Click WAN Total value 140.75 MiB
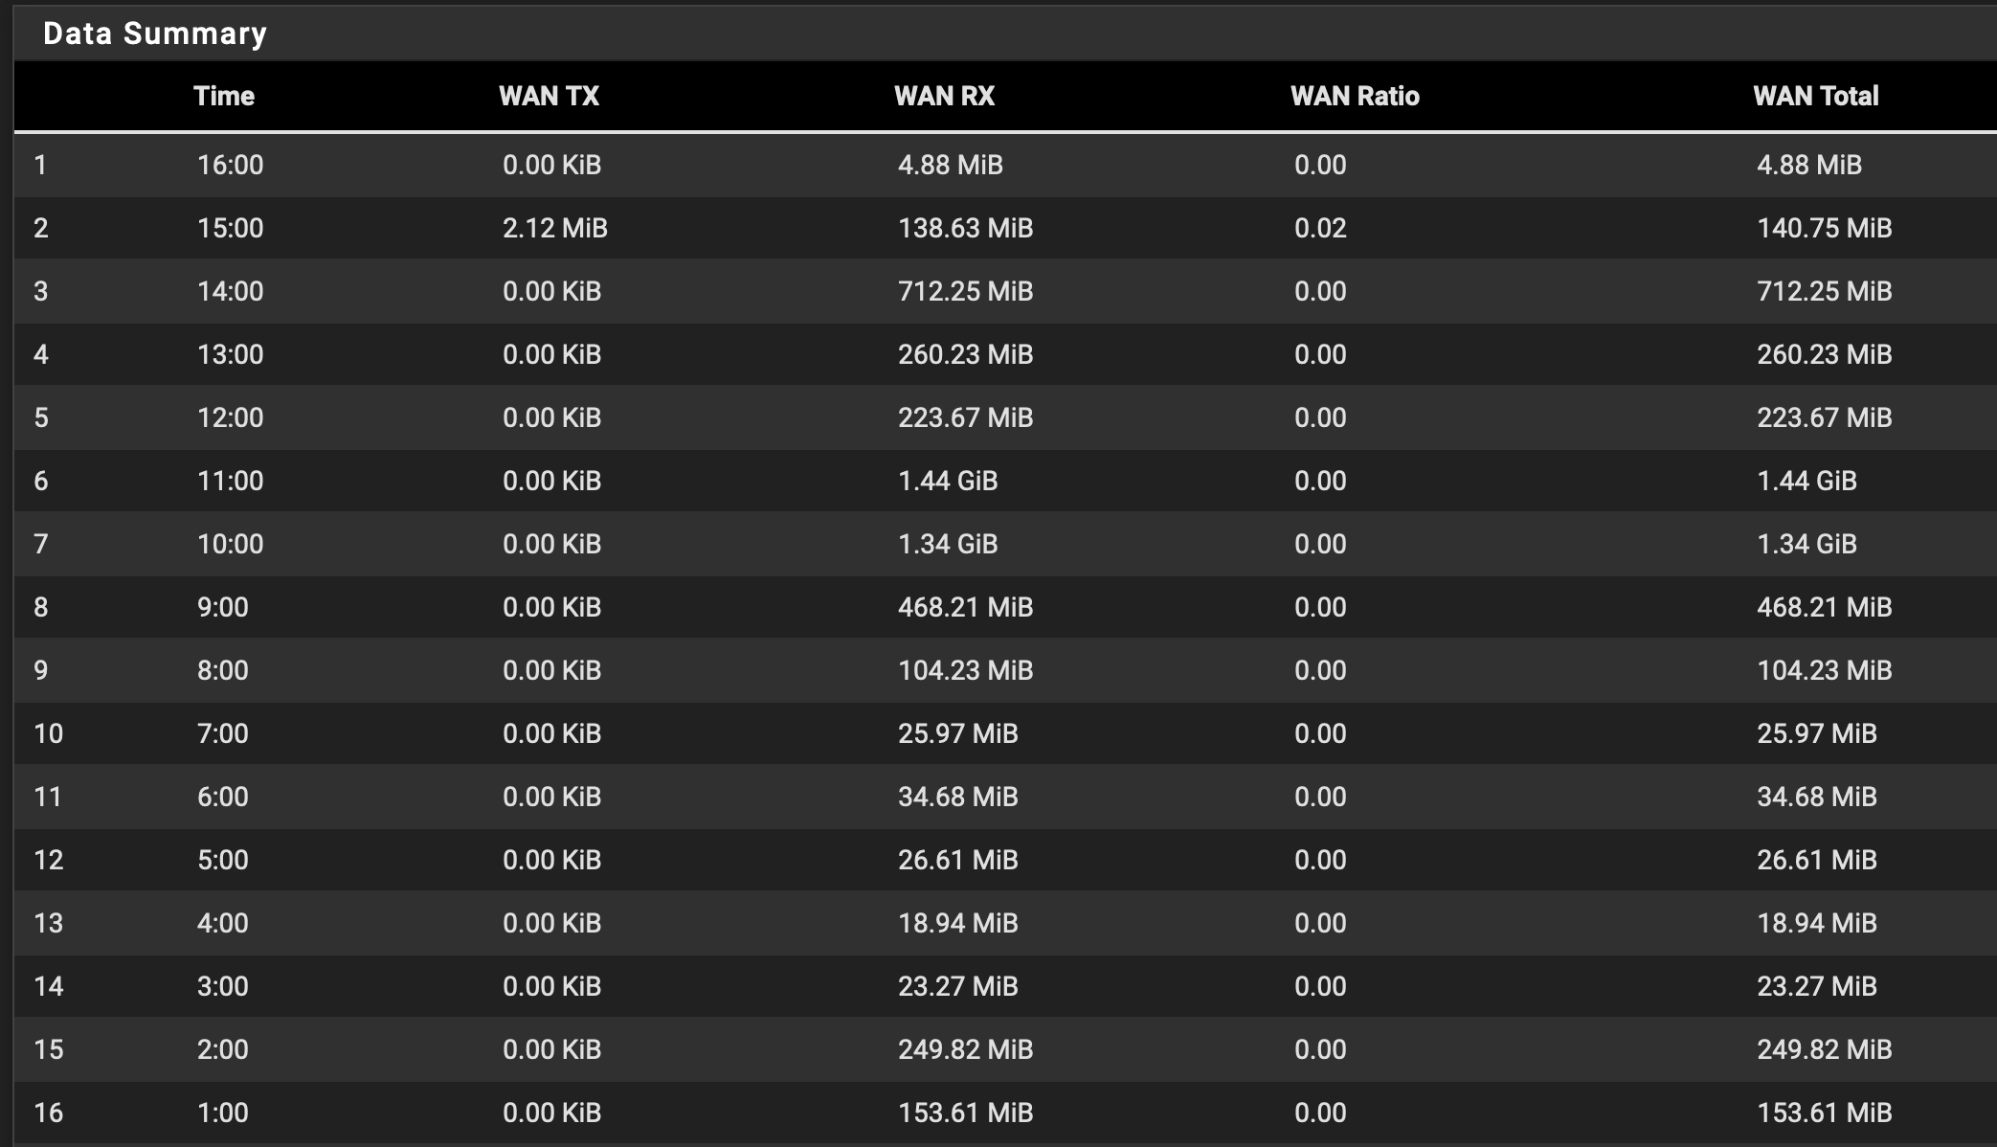Image resolution: width=1997 pixels, height=1147 pixels. [x=1824, y=228]
